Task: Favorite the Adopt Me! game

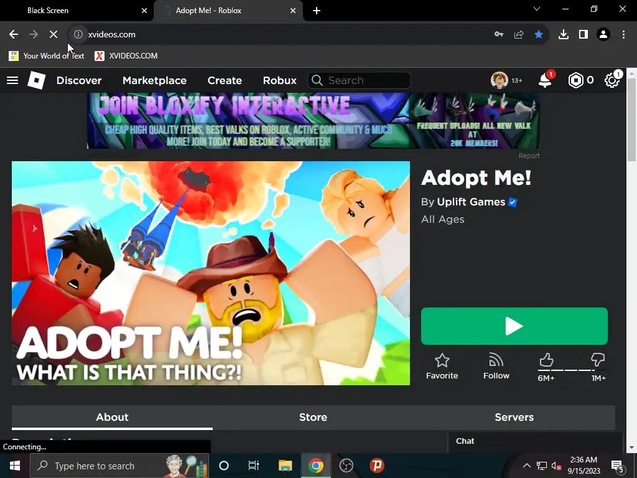Action: tap(442, 366)
